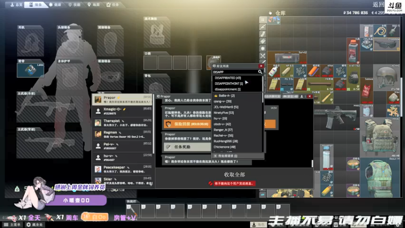Select the eyewear equipment slot
This screenshot has height=228, width=405.
(x=110, y=75)
